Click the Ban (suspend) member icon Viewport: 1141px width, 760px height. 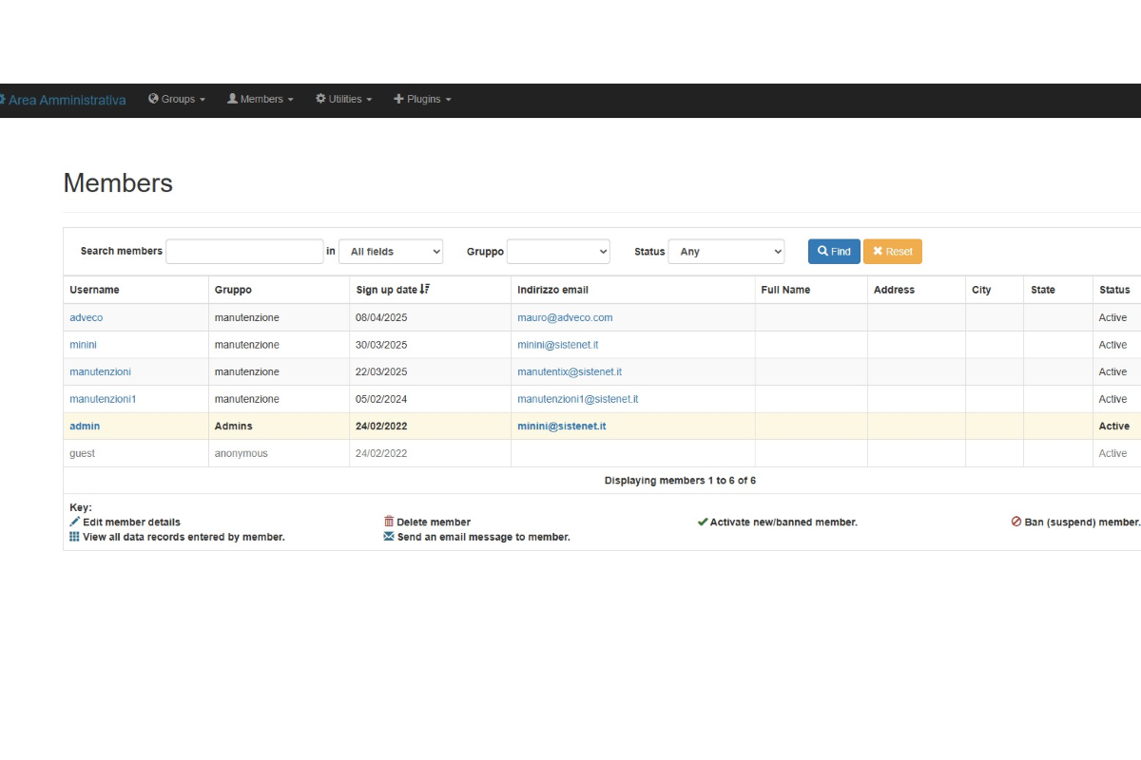pos(1016,522)
